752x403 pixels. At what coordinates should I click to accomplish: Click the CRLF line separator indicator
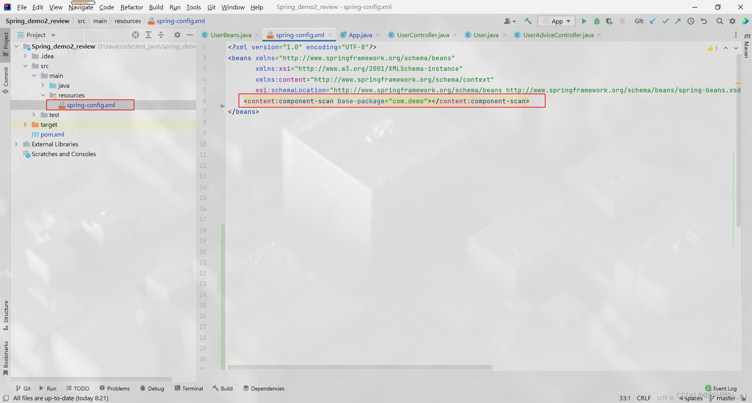pyautogui.click(x=644, y=398)
